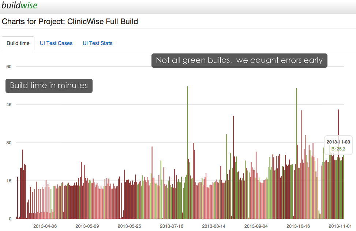Click the buildwise logo
This screenshot has height=231, width=356.
pos(19,5)
